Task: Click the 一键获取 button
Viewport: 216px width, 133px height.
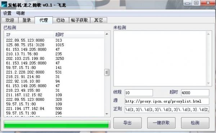Action: [x=161, y=123]
